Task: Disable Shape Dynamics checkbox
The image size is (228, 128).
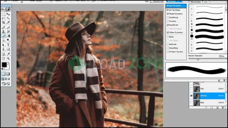Action: [x=168, y=14]
